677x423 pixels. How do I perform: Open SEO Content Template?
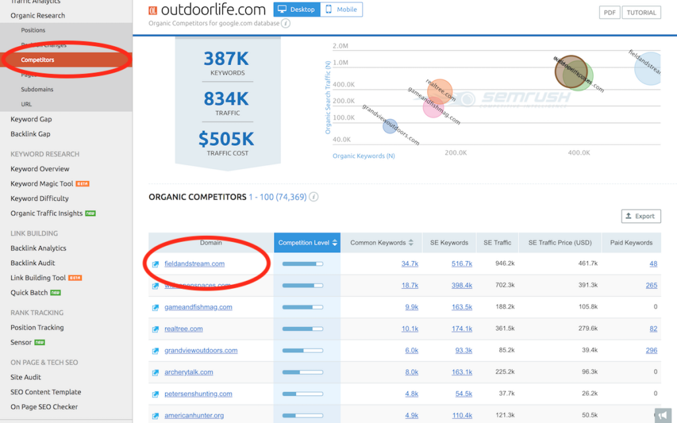coord(46,392)
